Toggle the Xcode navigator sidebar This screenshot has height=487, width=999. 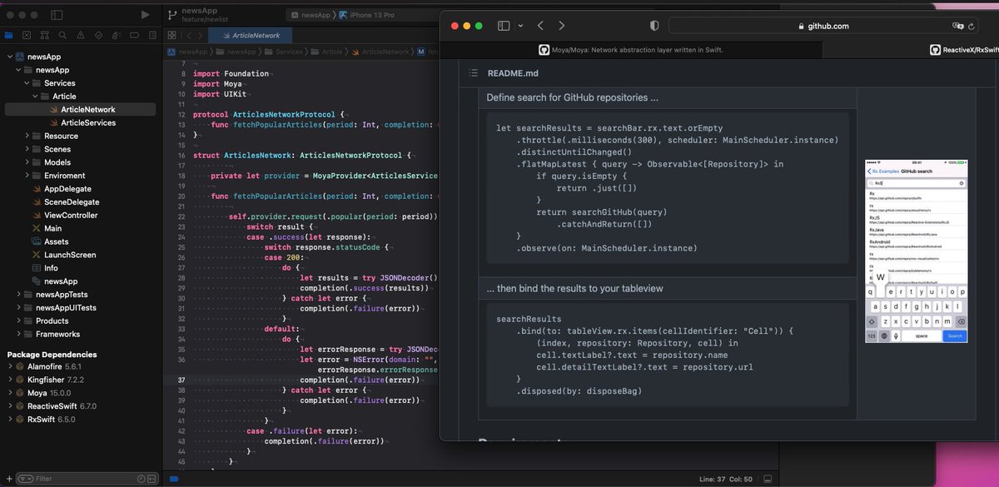coord(57,15)
